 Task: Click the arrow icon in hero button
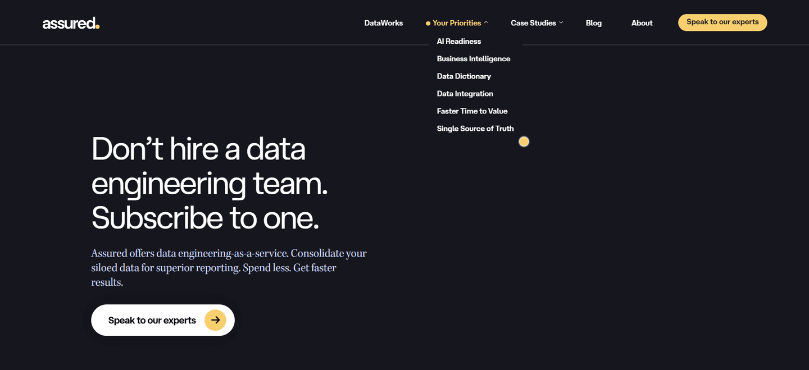(x=215, y=320)
